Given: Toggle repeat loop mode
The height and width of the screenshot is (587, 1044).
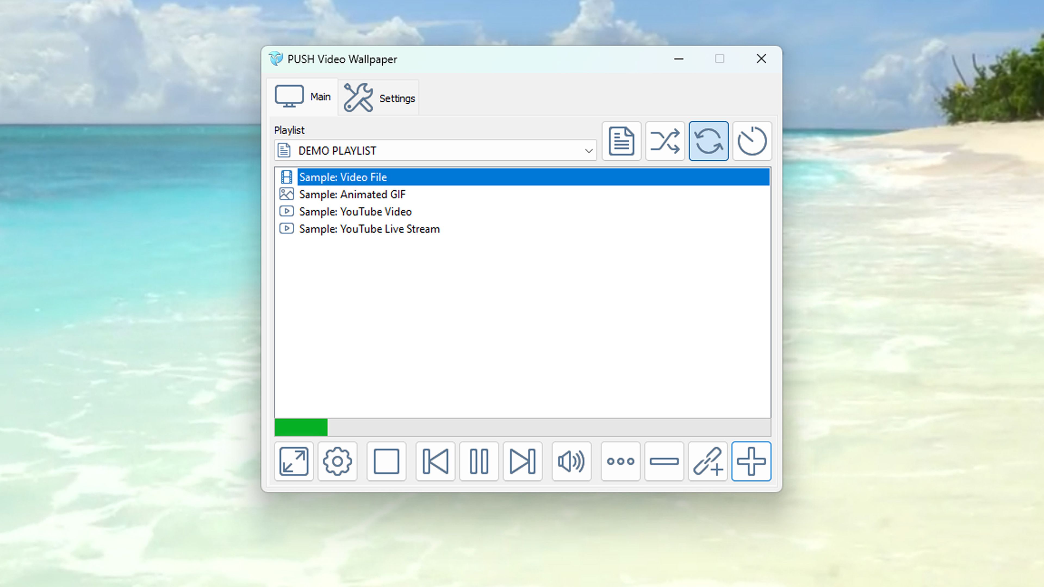Looking at the screenshot, I should [709, 141].
